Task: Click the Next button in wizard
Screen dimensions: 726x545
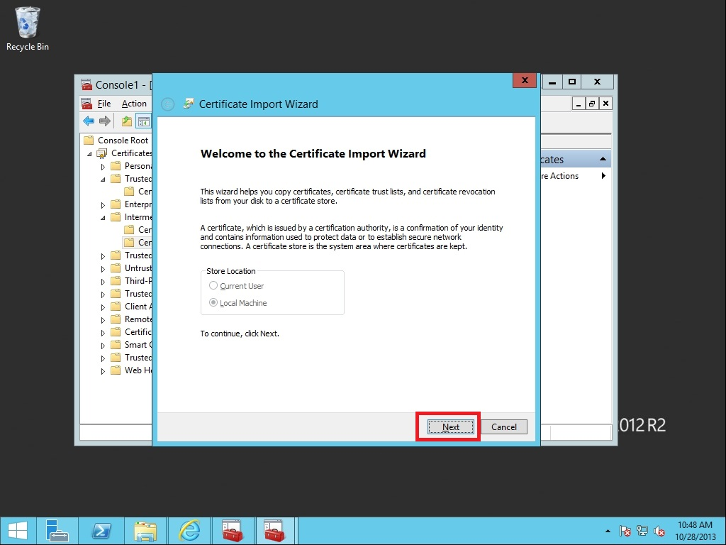Action: pos(451,426)
